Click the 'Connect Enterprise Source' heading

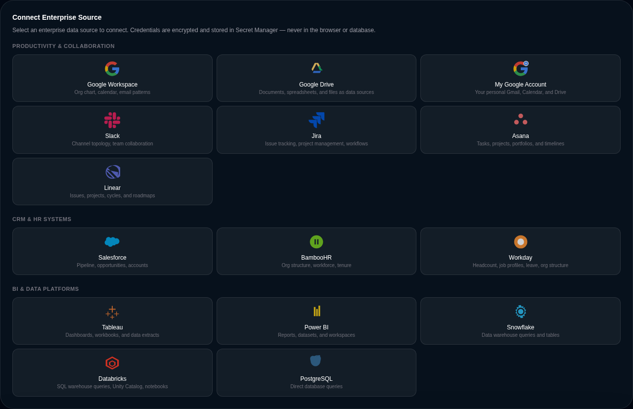point(57,17)
